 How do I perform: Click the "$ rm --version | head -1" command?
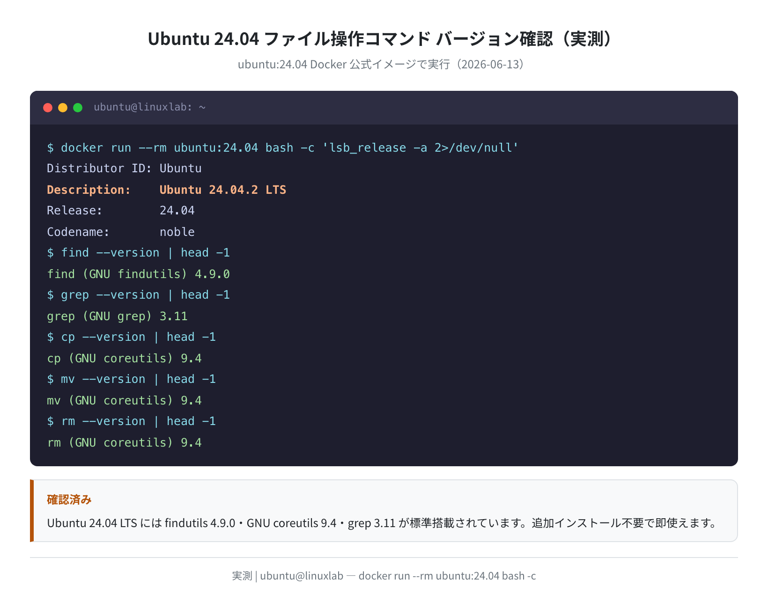(x=132, y=421)
